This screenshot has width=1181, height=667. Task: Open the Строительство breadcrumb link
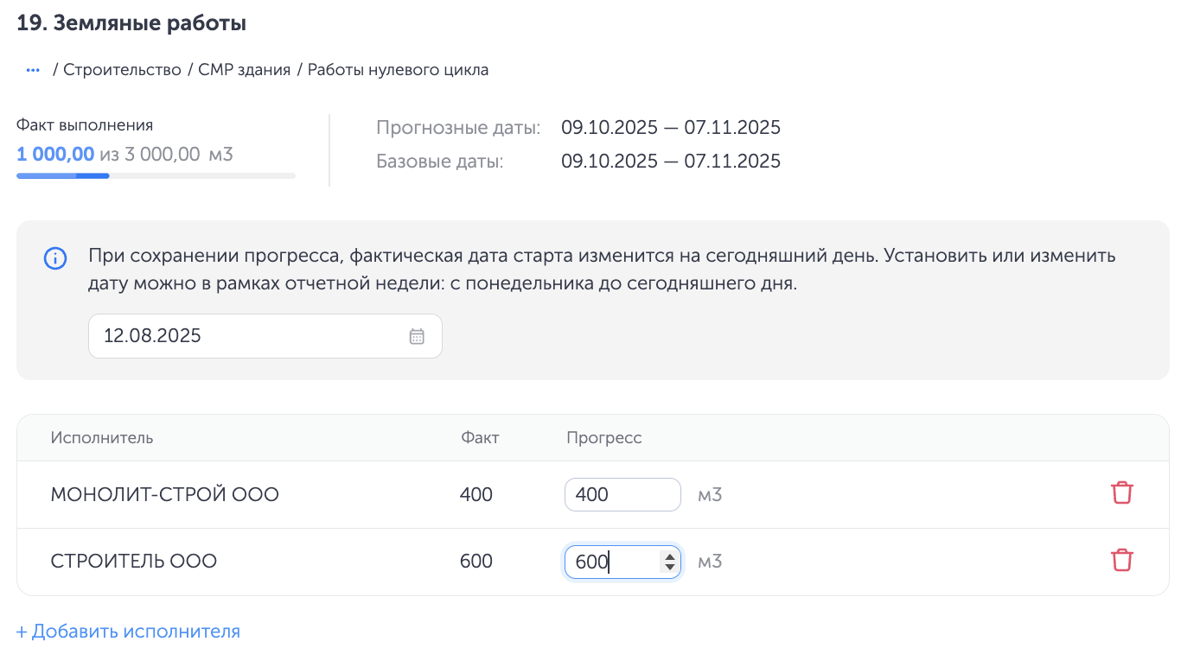(x=122, y=69)
